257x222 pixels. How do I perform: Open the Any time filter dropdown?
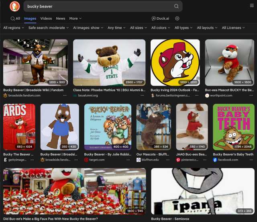pos(116,28)
